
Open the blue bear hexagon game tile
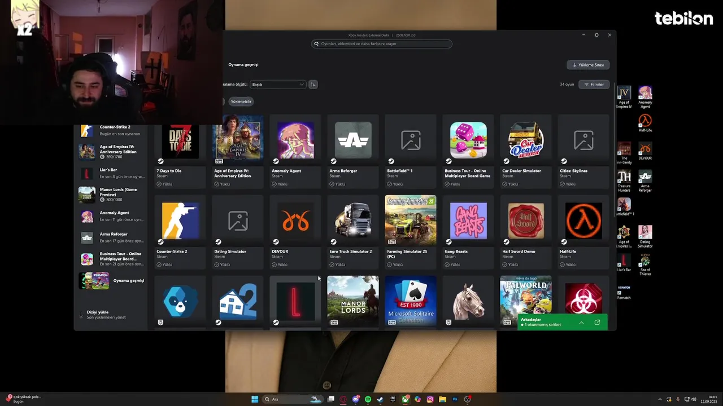[180, 301]
